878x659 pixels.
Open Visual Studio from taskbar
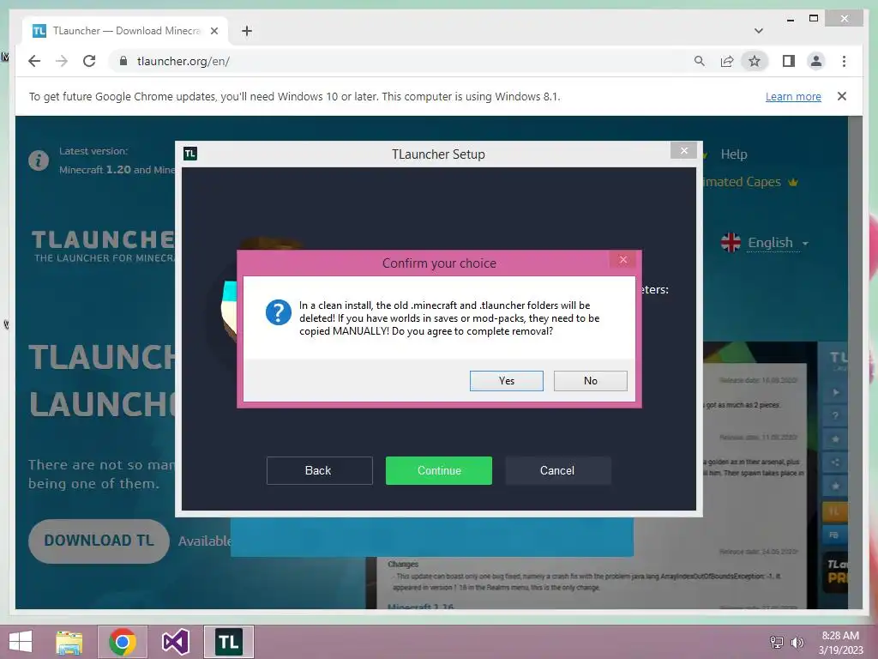(175, 642)
